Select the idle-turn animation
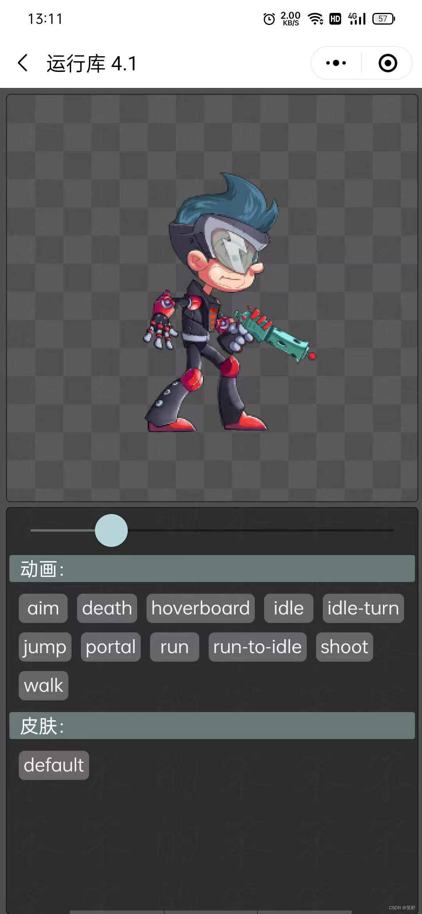 [363, 608]
